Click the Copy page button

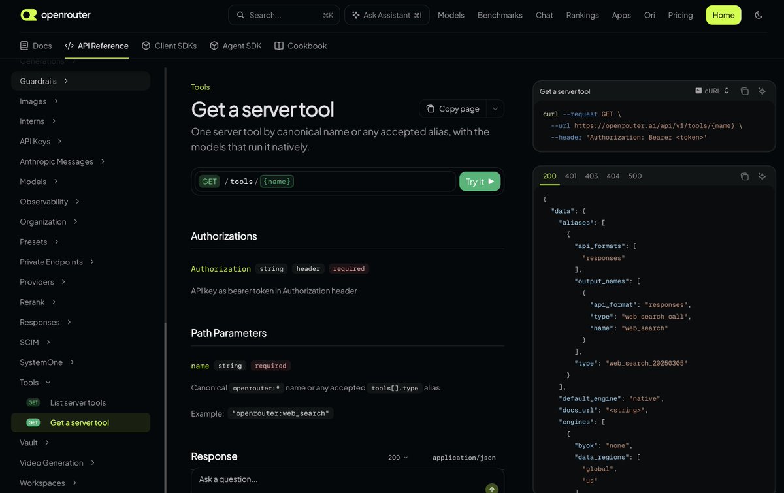point(453,109)
